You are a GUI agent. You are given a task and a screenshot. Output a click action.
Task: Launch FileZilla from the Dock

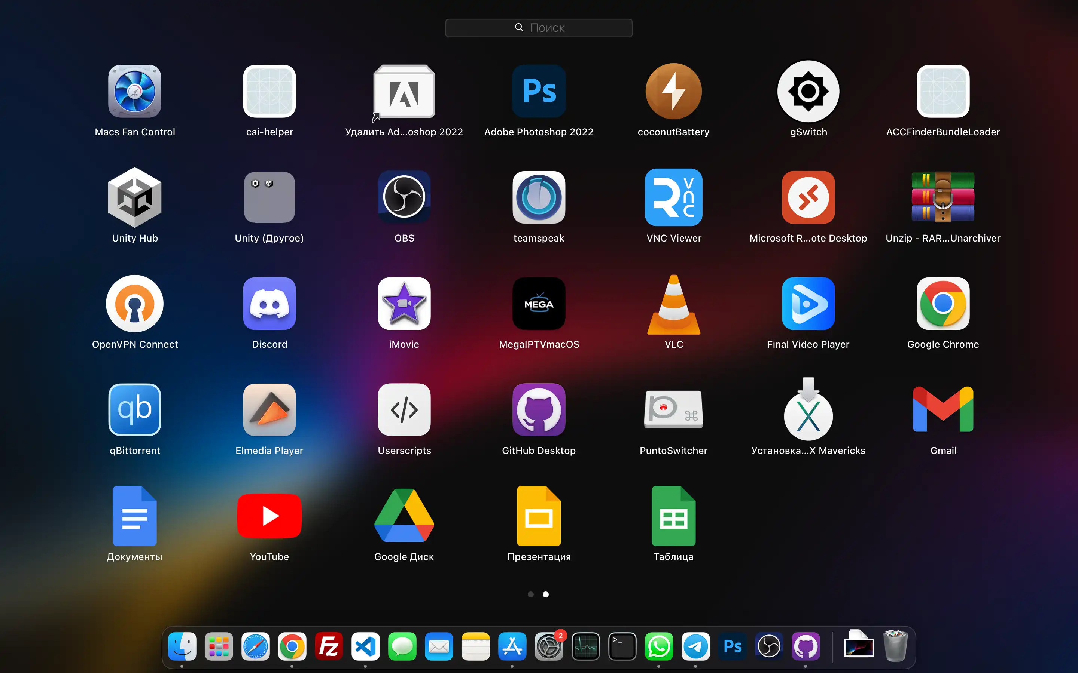[x=329, y=646]
